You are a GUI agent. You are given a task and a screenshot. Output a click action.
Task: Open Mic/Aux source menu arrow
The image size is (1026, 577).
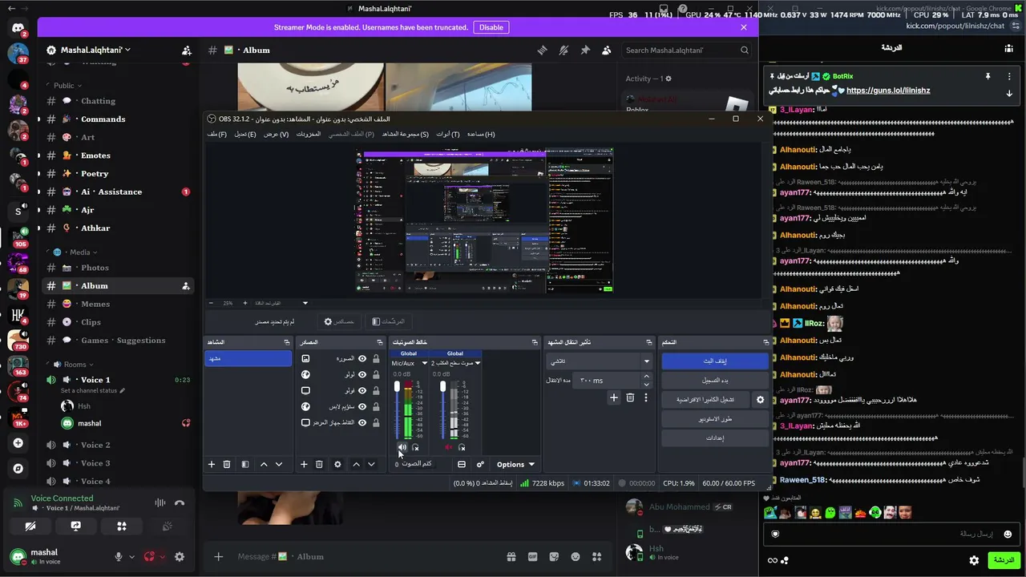[425, 363]
